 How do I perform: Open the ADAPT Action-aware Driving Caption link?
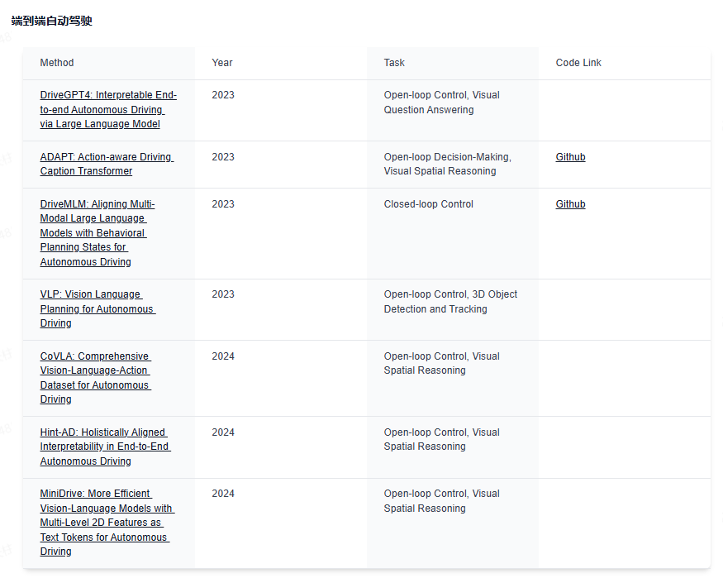point(107,165)
